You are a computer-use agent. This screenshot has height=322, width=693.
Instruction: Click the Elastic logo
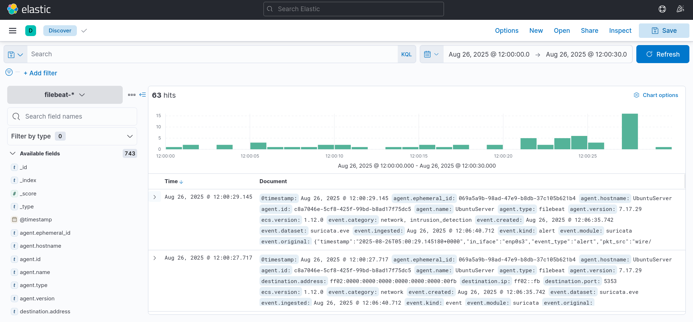pyautogui.click(x=29, y=9)
